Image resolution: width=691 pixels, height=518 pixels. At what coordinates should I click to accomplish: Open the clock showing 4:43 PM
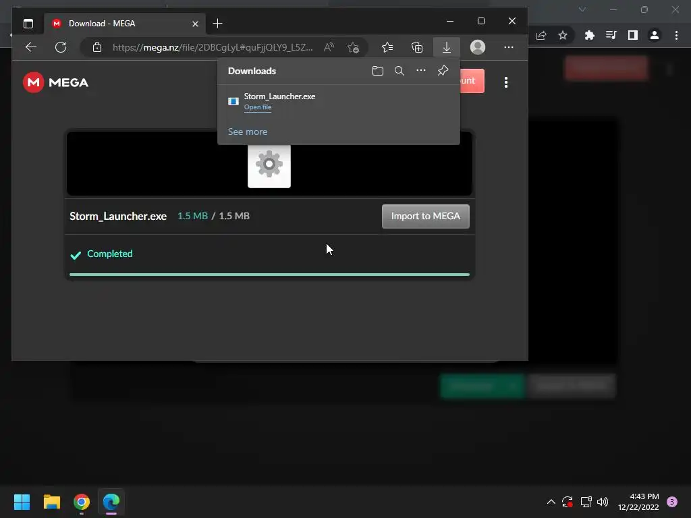638,502
